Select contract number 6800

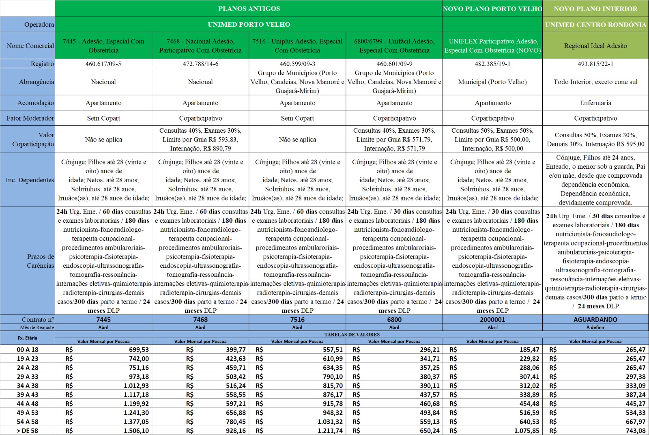[394, 319]
